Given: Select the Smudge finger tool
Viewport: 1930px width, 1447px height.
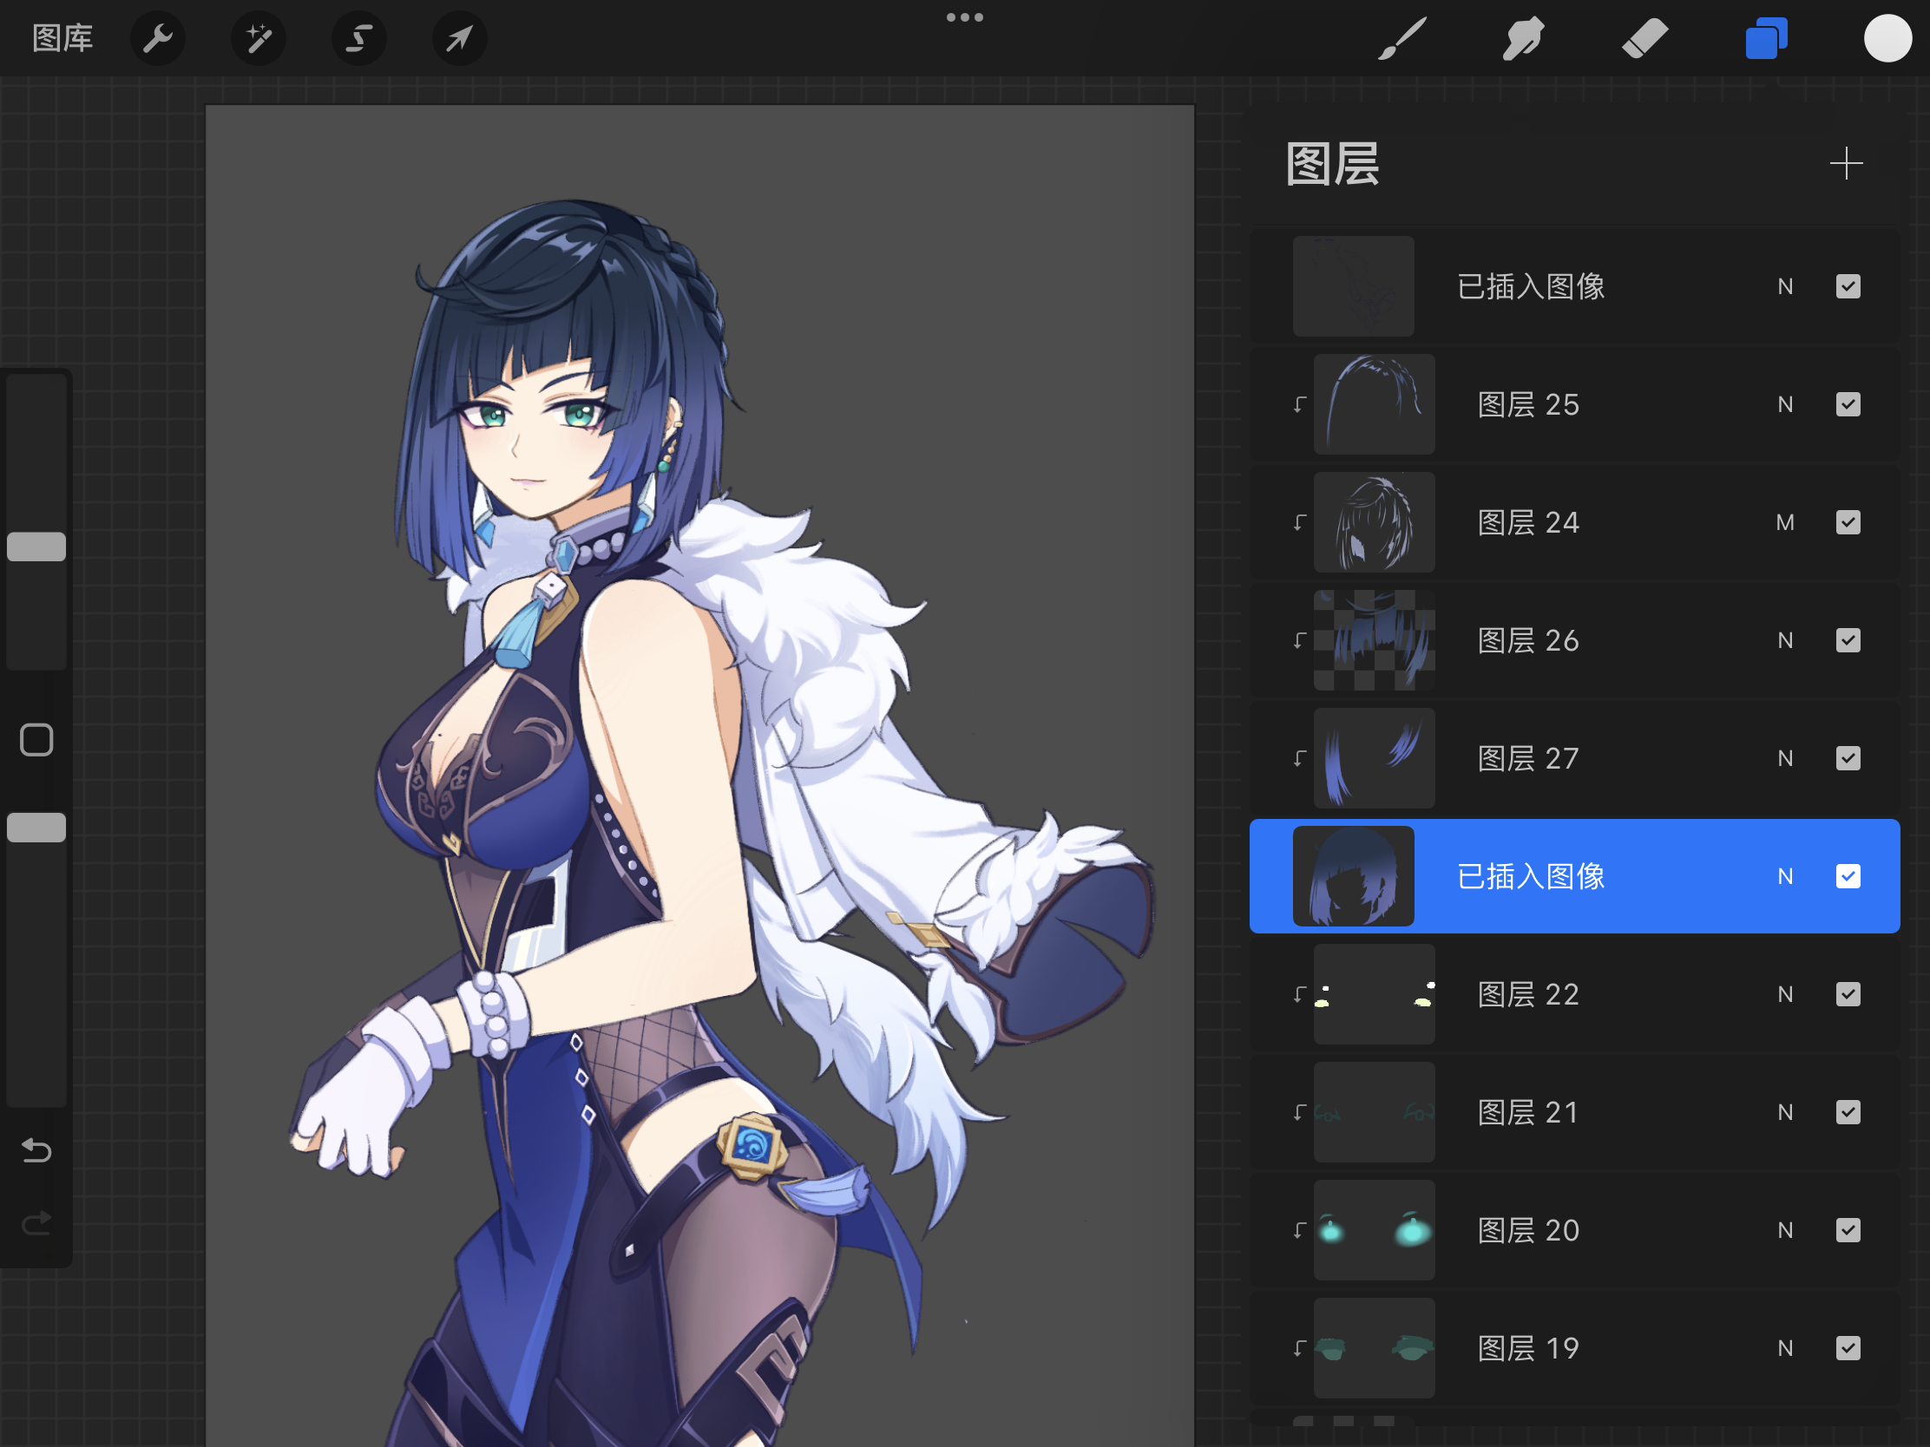Looking at the screenshot, I should 1523,38.
